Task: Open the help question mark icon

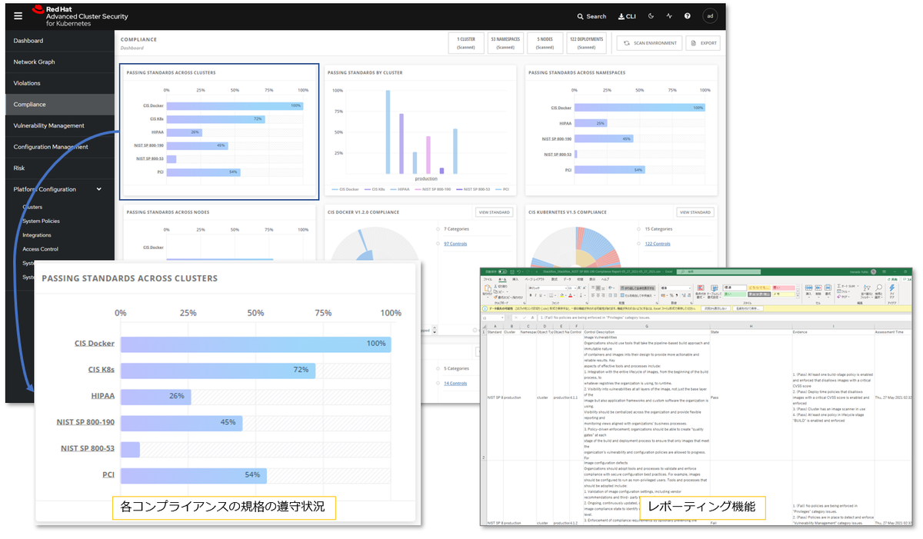Action: tap(688, 15)
